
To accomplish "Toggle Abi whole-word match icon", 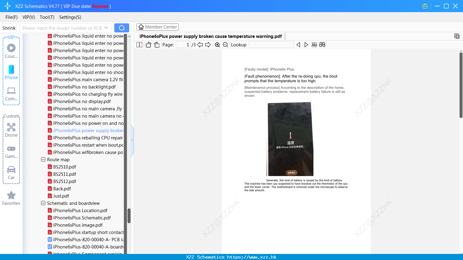I will click(314, 45).
